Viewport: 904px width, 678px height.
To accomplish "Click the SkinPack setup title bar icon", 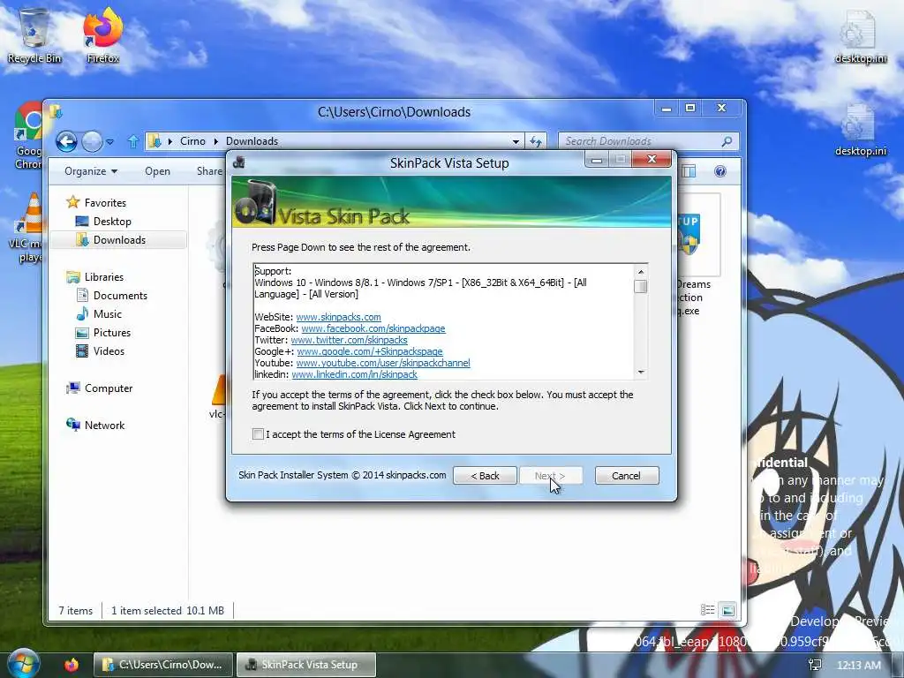I will 238,163.
